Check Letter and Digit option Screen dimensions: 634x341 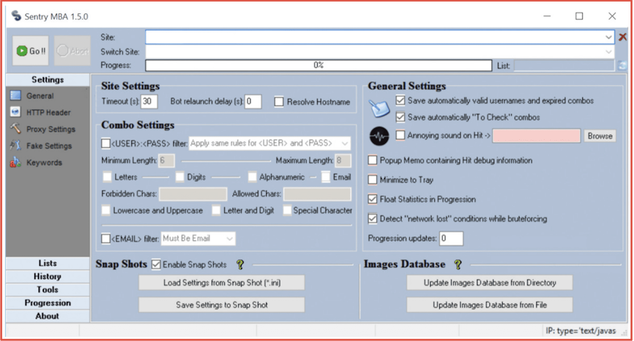pos(216,210)
